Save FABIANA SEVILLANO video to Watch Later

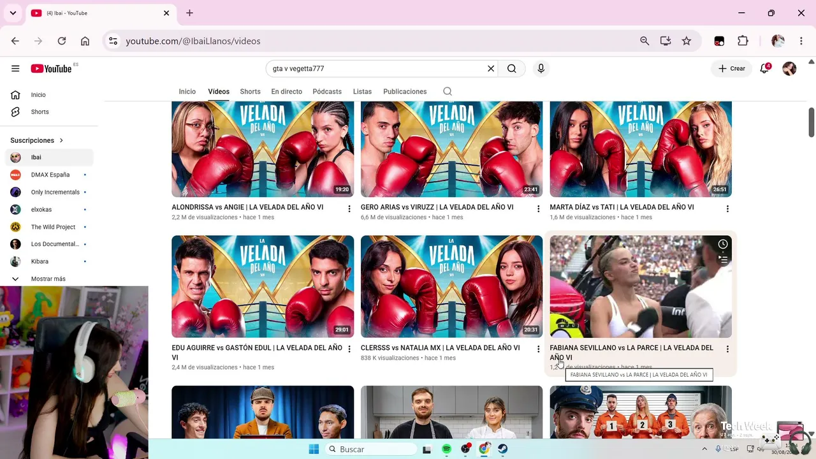tap(723, 244)
